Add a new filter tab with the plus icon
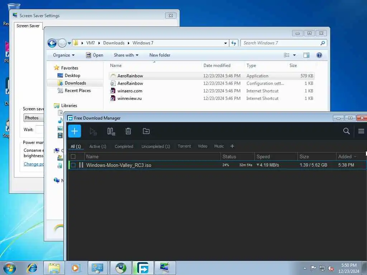367x275 pixels. pyautogui.click(x=232, y=146)
